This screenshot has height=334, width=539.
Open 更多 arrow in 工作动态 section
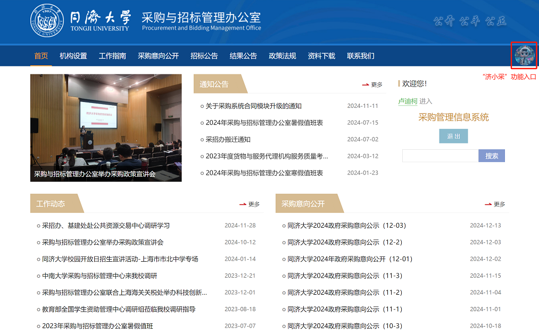point(250,204)
